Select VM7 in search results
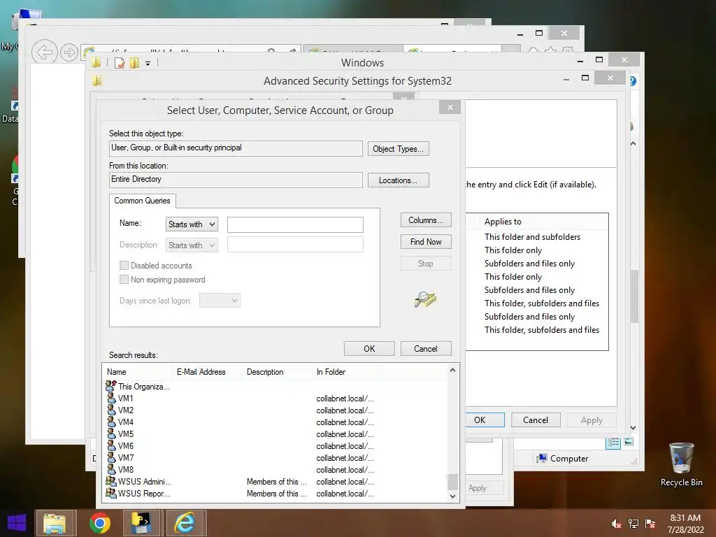The height and width of the screenshot is (537, 716). pyautogui.click(x=126, y=457)
